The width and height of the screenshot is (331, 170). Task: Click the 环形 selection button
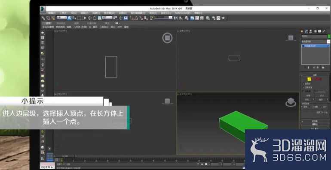coord(307,99)
